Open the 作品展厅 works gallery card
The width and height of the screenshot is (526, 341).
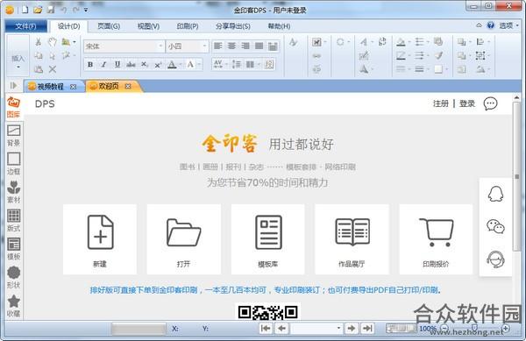[x=352, y=239]
